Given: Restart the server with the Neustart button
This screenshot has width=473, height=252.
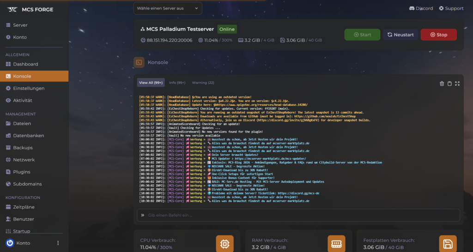Looking at the screenshot, I should (400, 35).
